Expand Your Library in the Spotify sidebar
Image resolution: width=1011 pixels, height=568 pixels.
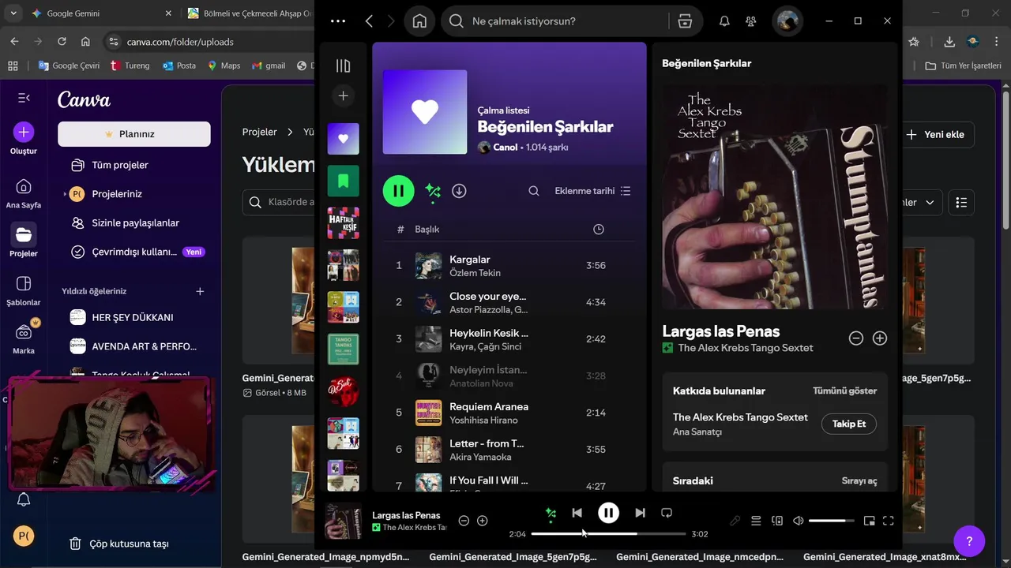(x=343, y=66)
